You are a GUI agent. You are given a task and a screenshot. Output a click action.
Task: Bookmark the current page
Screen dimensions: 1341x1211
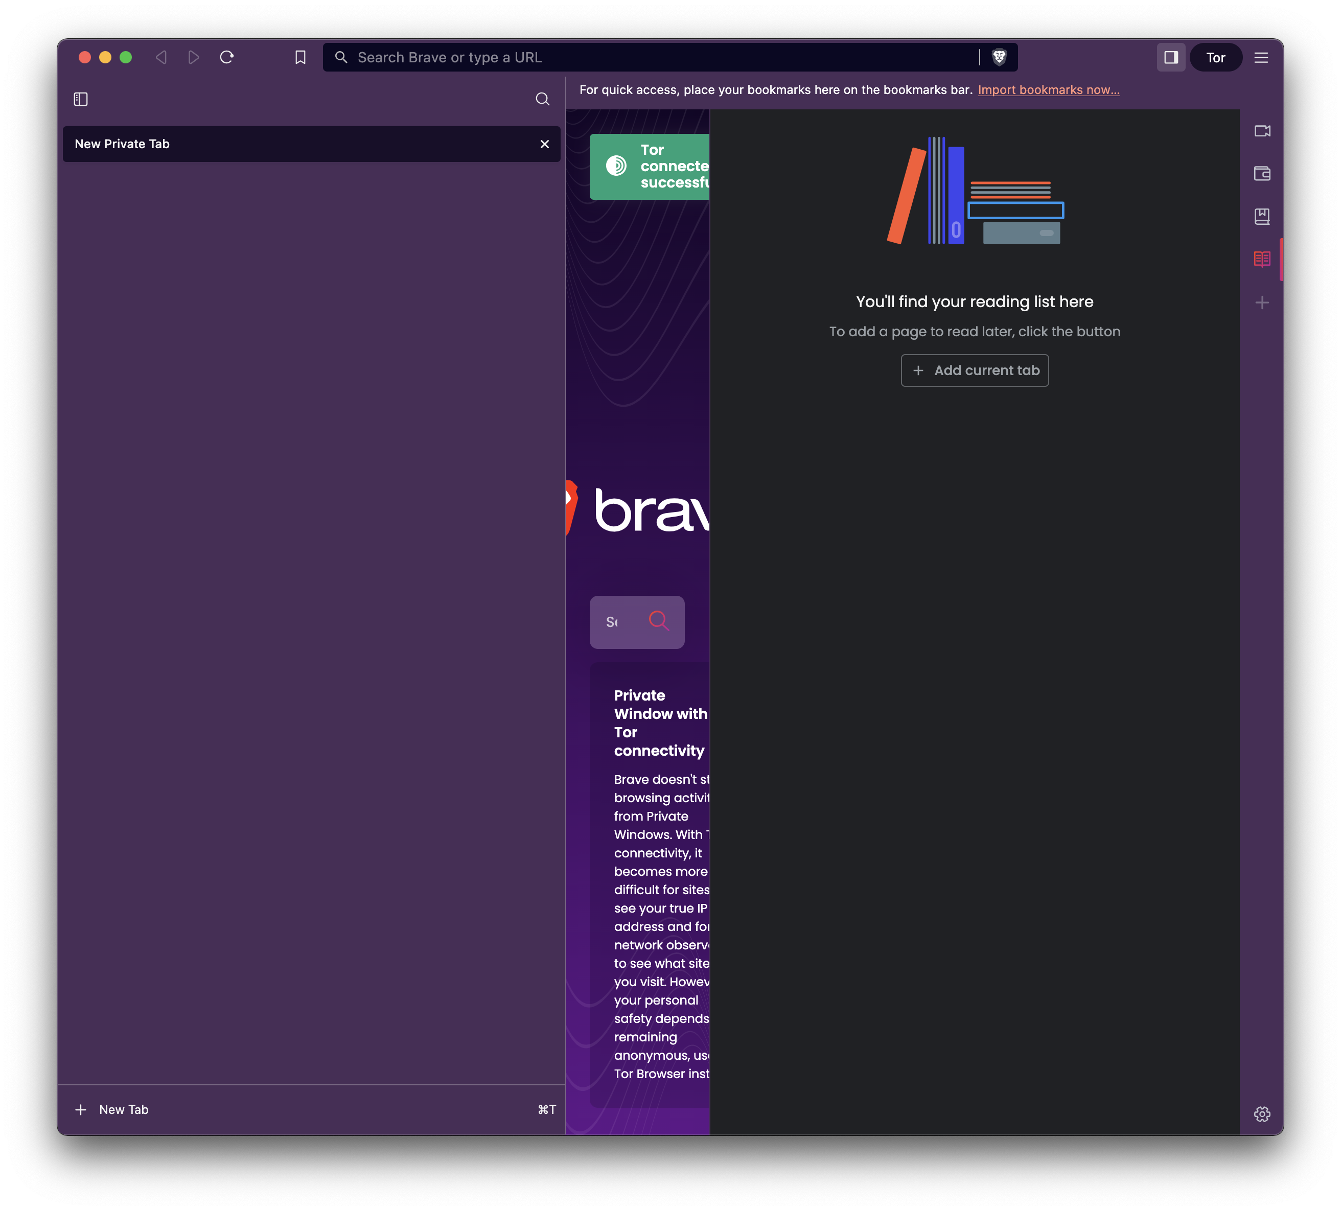299,57
